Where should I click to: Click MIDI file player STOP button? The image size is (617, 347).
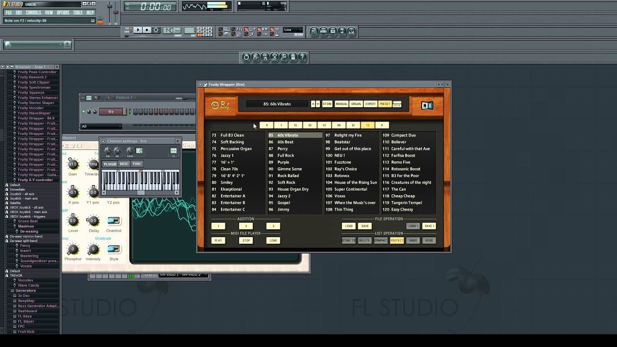246,240
